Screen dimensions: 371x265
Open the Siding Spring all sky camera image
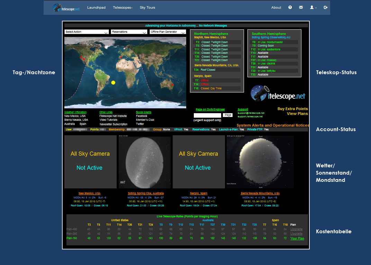pyautogui.click(x=145, y=162)
